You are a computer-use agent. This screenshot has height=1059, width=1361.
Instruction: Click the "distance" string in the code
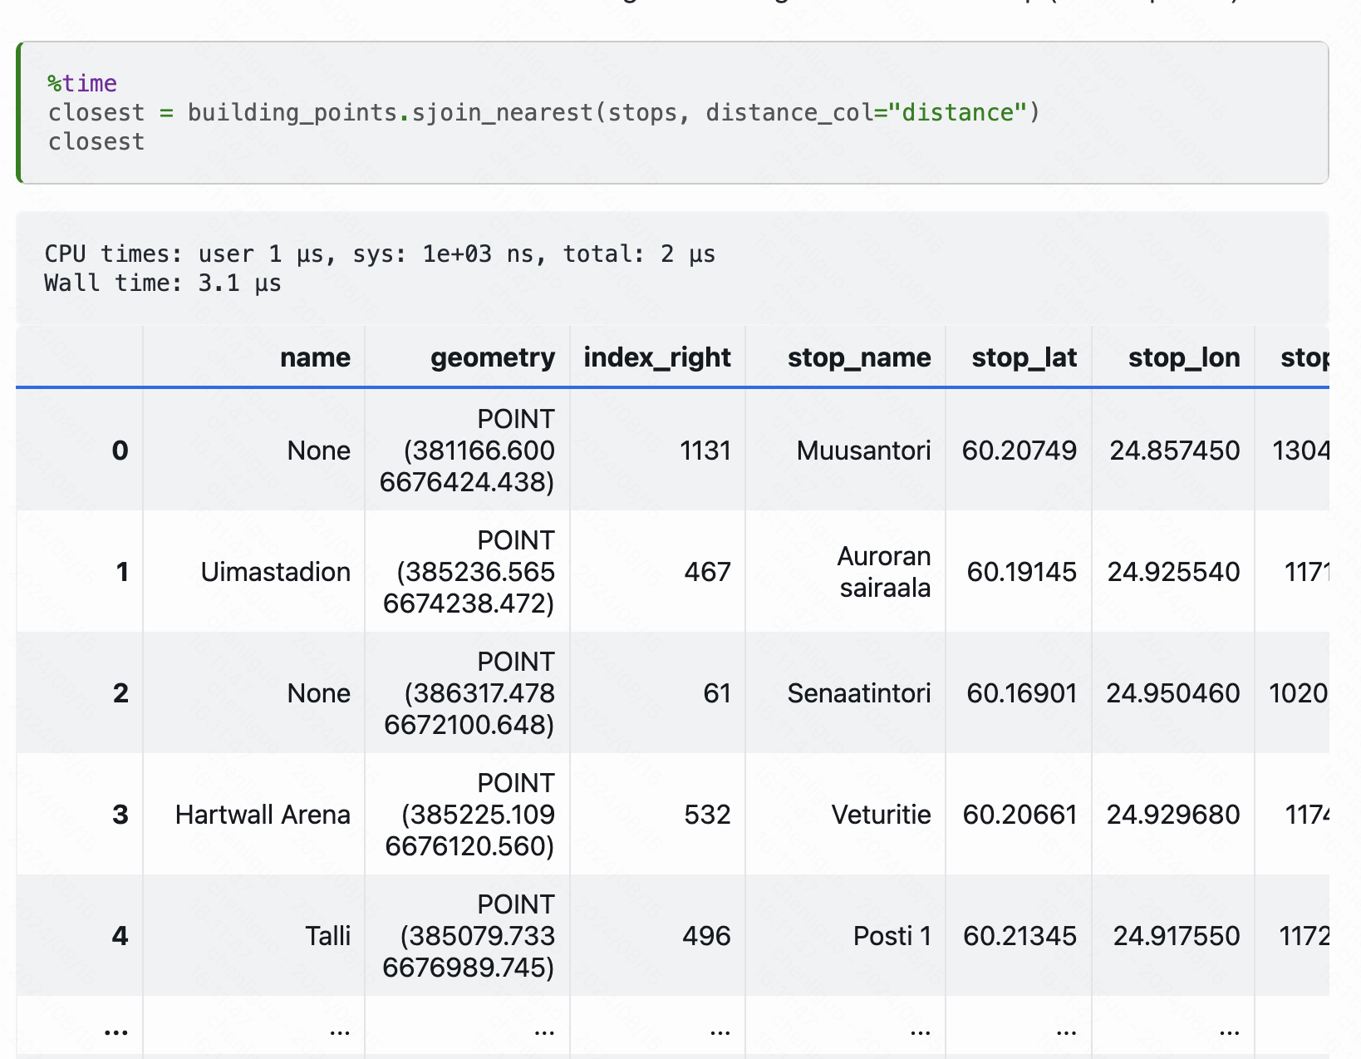[958, 113]
